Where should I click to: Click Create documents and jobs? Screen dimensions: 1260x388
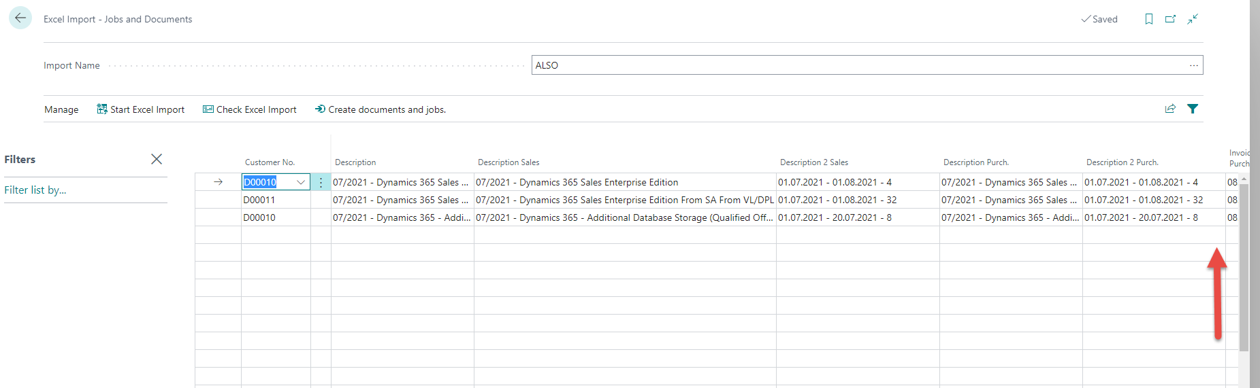pos(381,109)
